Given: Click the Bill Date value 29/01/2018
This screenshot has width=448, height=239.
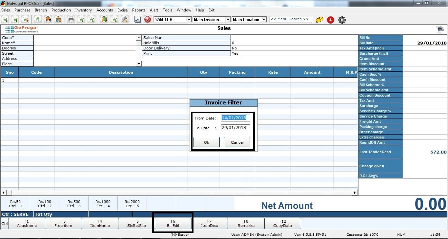Looking at the screenshot, I should pos(432,43).
